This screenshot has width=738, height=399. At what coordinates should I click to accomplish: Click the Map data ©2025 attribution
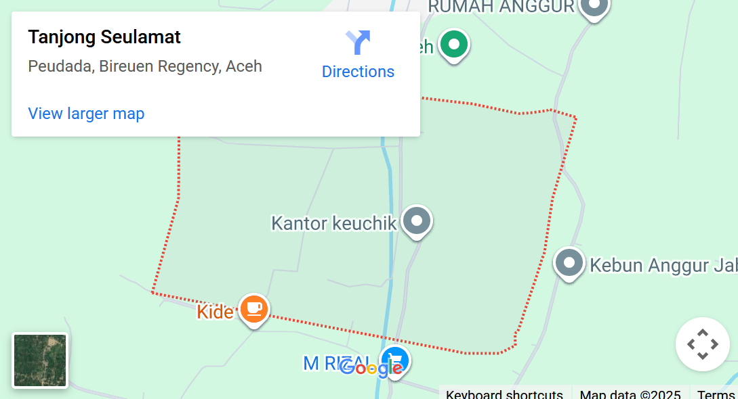point(630,394)
